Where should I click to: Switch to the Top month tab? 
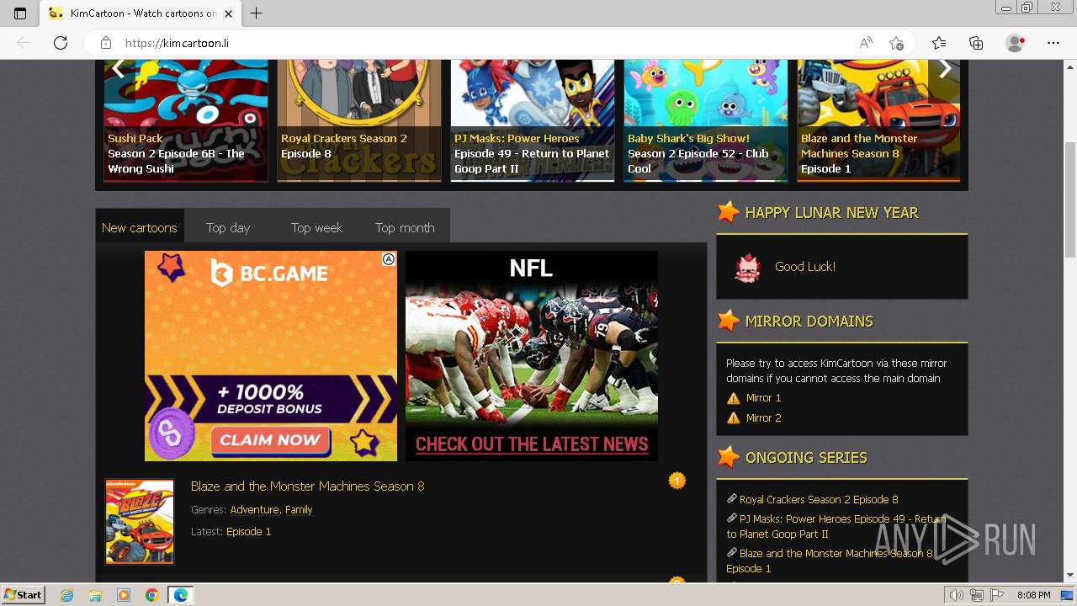click(405, 227)
